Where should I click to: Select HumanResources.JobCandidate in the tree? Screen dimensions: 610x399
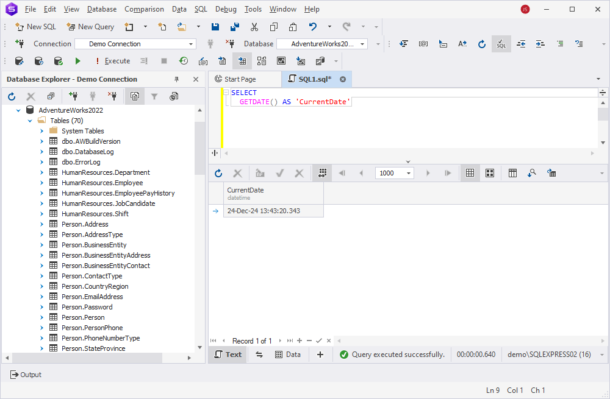[108, 203]
